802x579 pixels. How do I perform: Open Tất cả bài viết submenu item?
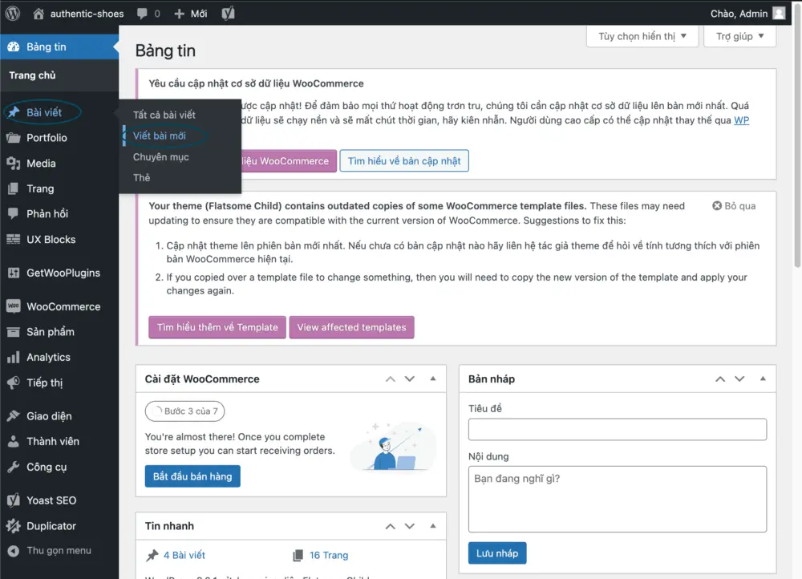pos(164,115)
